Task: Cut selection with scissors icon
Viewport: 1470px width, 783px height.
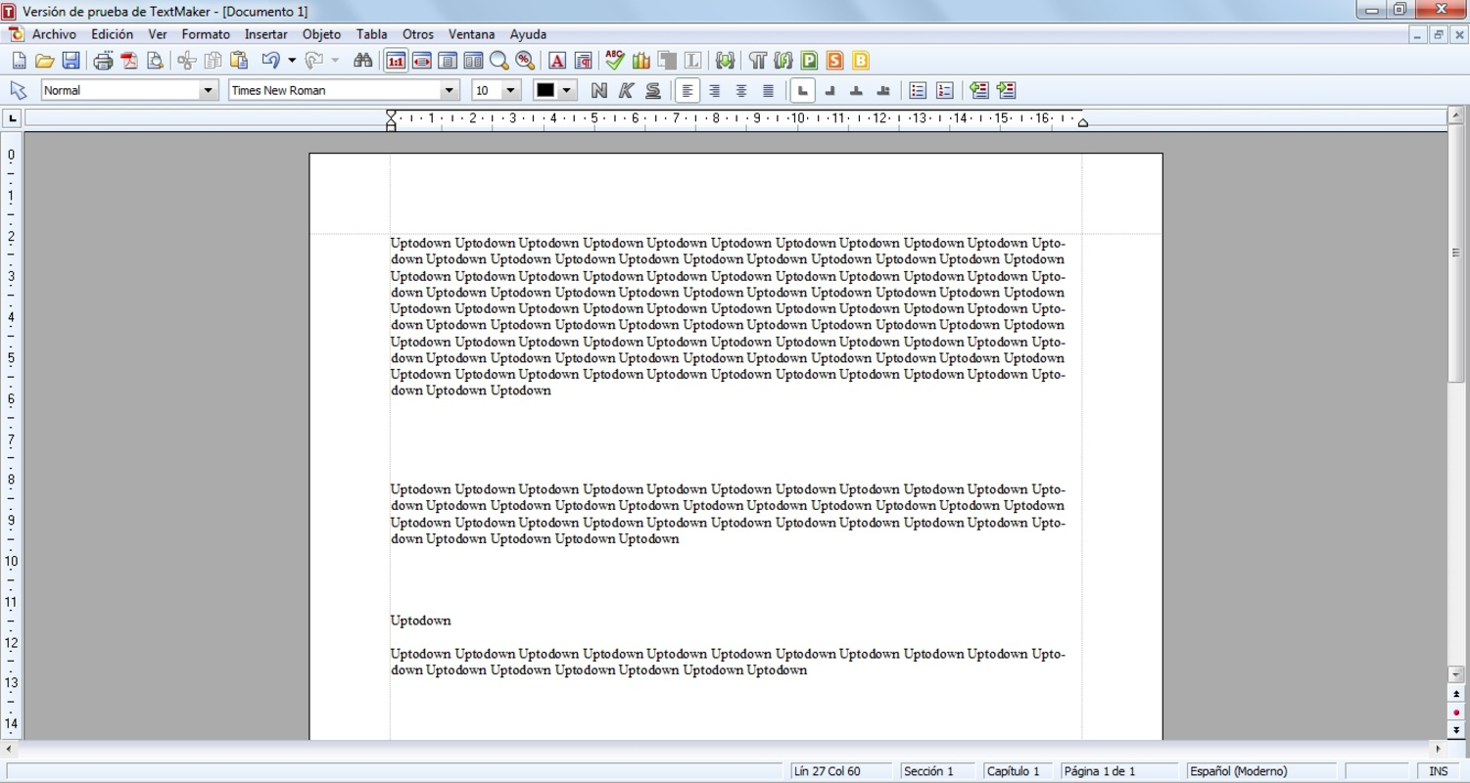Action: (x=187, y=61)
